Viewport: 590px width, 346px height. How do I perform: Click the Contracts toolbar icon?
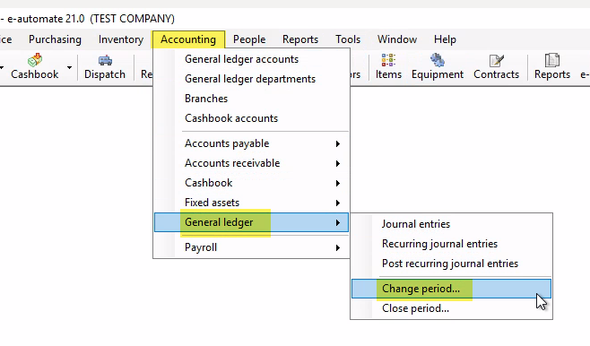(x=496, y=60)
